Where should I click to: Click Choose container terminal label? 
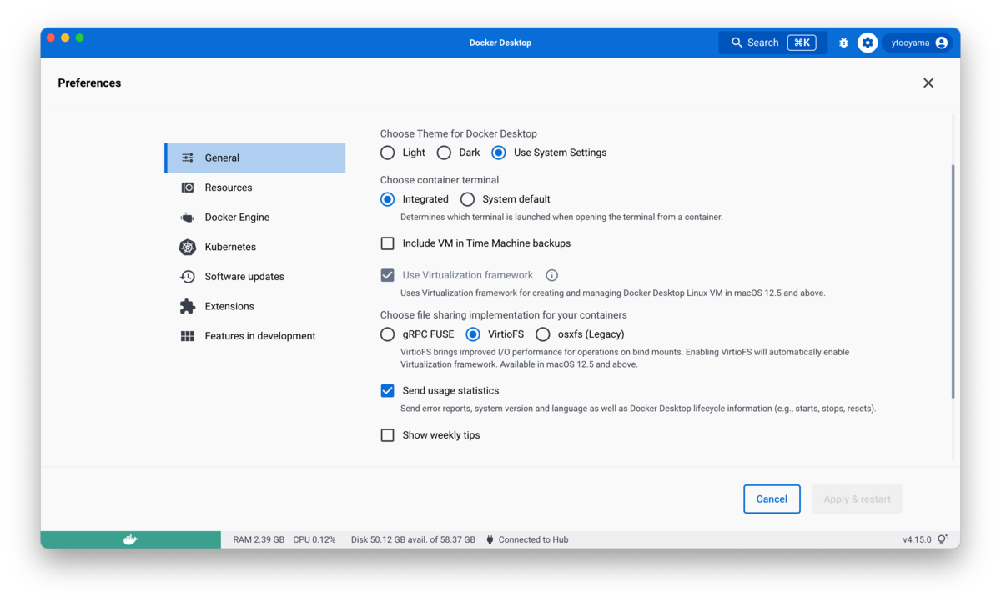click(x=440, y=180)
